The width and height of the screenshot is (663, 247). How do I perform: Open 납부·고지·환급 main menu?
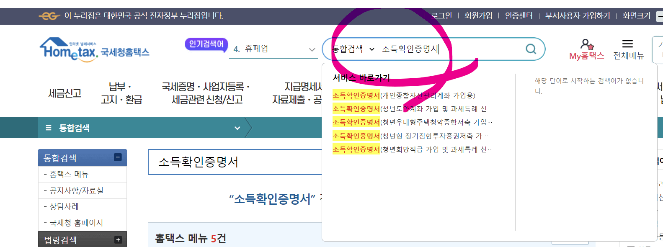[x=121, y=93]
